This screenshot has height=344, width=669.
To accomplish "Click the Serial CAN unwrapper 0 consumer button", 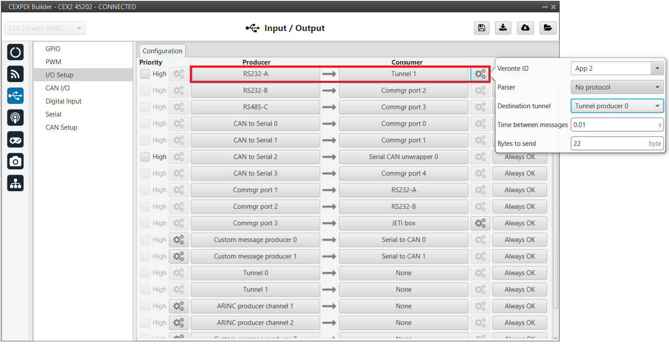I will pos(403,157).
